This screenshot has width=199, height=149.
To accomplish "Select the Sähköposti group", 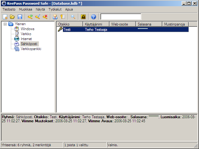I will tap(29, 44).
